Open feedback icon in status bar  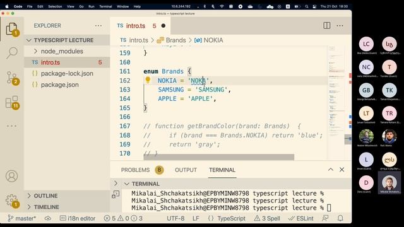(x=325, y=218)
